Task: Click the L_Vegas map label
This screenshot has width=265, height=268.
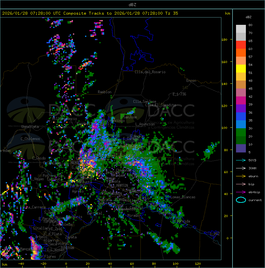Action: 37,179
